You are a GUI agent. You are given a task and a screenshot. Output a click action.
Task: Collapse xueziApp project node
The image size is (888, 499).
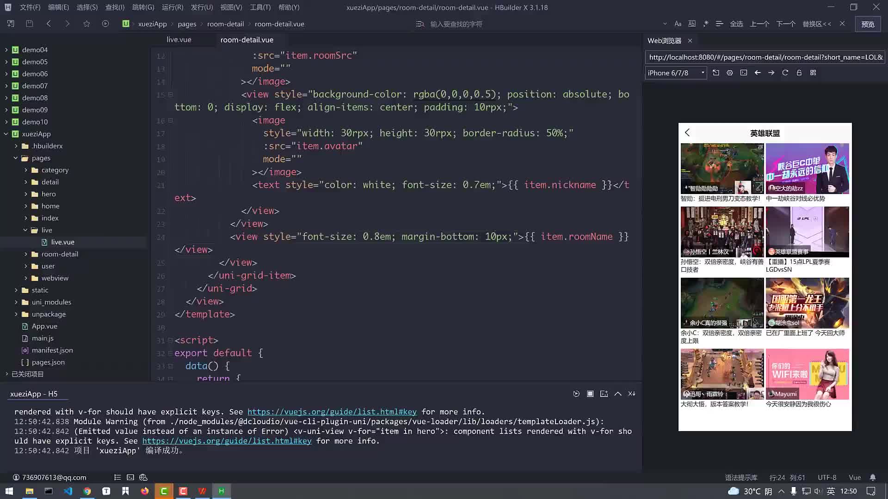point(6,134)
